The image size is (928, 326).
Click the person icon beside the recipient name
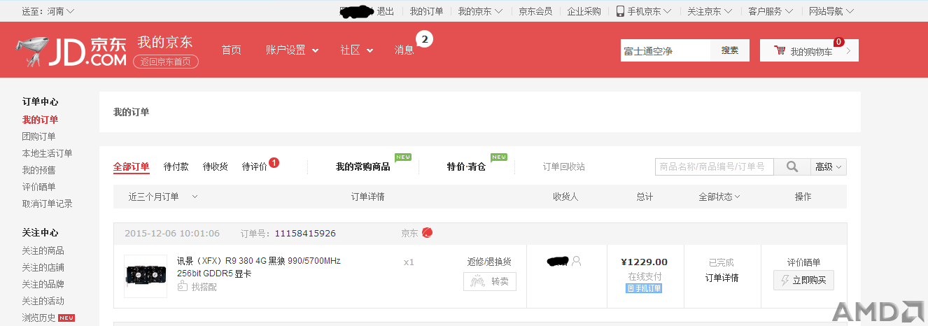pos(577,261)
